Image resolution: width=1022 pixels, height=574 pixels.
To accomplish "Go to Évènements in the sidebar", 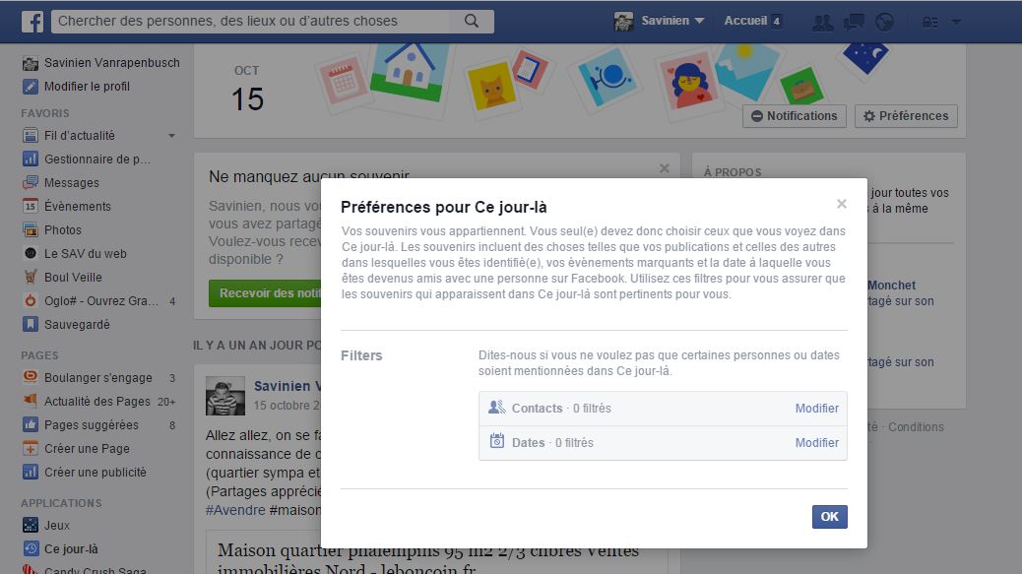I will coord(78,206).
